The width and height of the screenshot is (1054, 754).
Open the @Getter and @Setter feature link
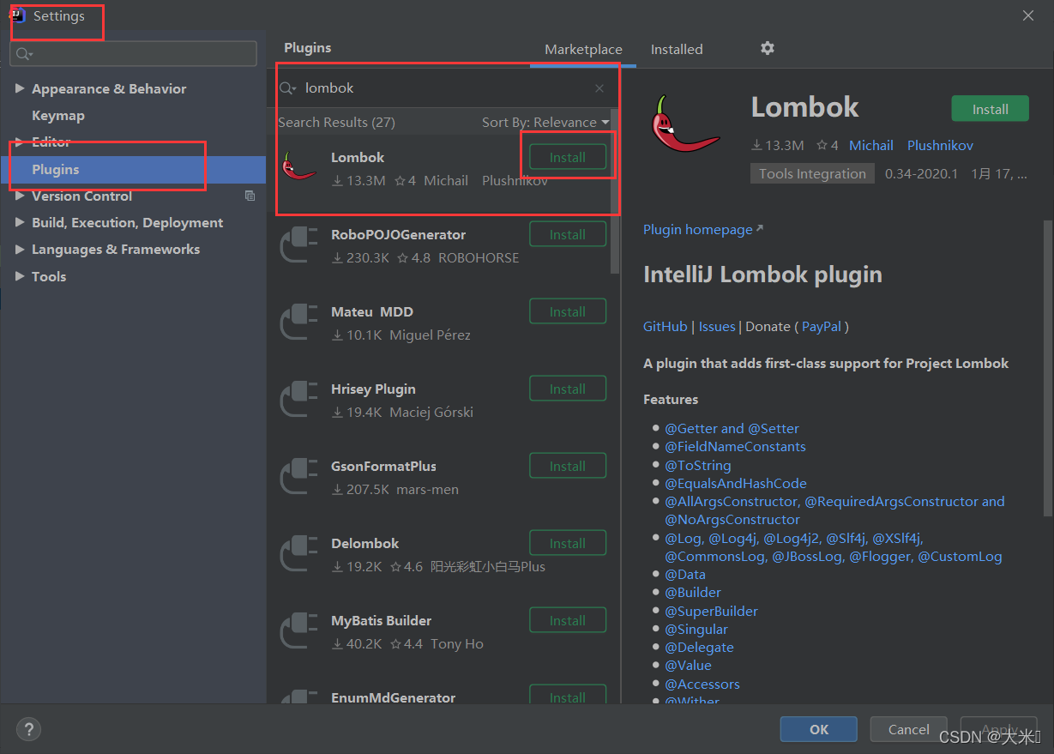pos(732,429)
